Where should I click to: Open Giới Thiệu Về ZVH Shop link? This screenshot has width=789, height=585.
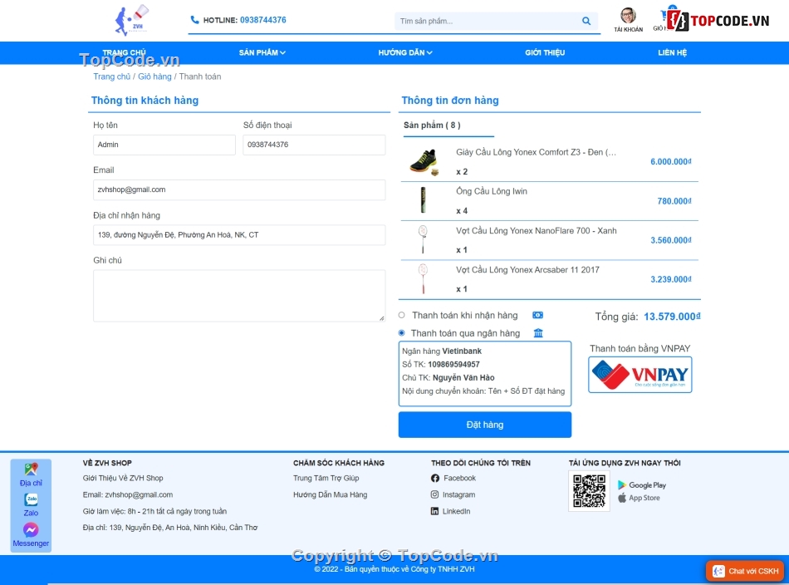[x=123, y=479]
